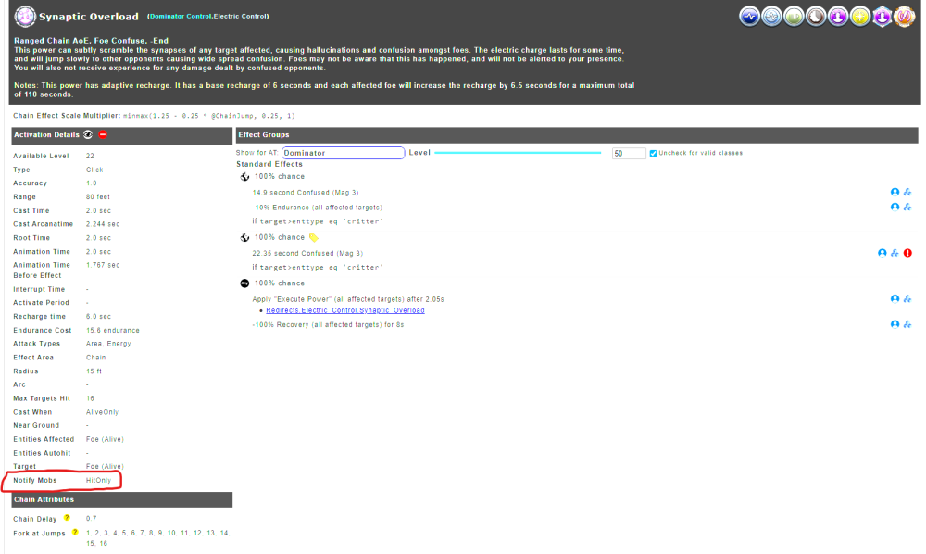Click the Level slider track
The image size is (926, 554).
(519, 153)
